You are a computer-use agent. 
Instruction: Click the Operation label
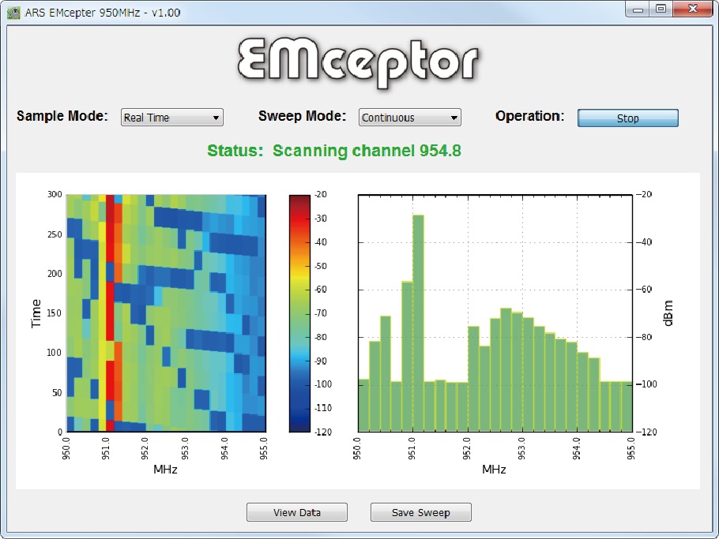pos(529,116)
